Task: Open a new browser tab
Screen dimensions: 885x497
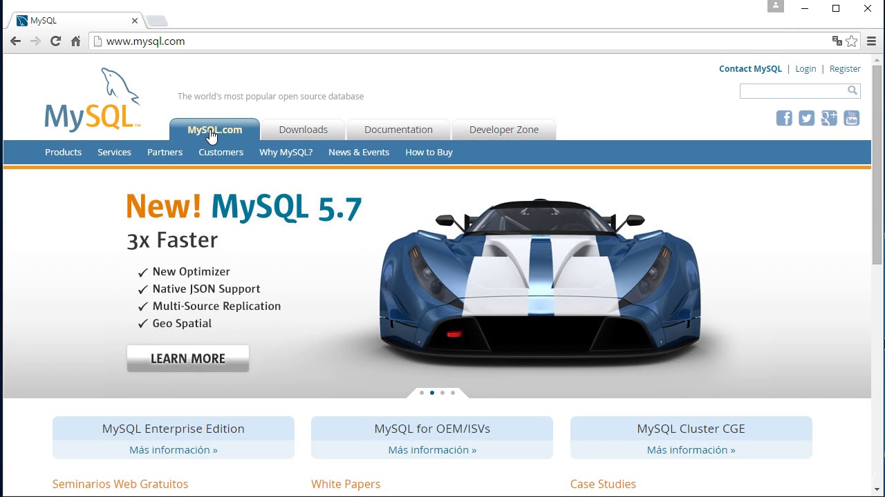Action: [x=157, y=21]
